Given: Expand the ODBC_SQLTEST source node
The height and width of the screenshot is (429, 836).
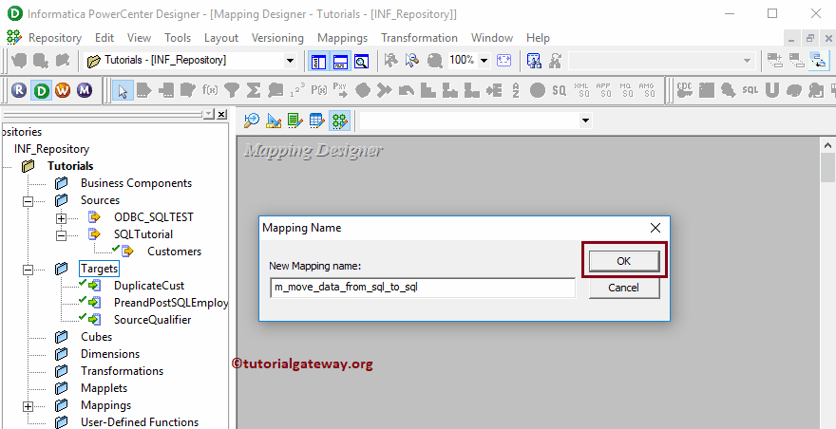Looking at the screenshot, I should pos(62,218).
